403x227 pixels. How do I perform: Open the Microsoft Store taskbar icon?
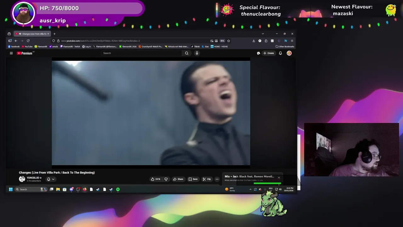65,189
